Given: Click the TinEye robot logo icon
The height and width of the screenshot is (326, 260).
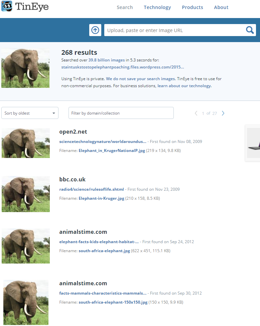Looking at the screenshot, I should pos(7,6).
